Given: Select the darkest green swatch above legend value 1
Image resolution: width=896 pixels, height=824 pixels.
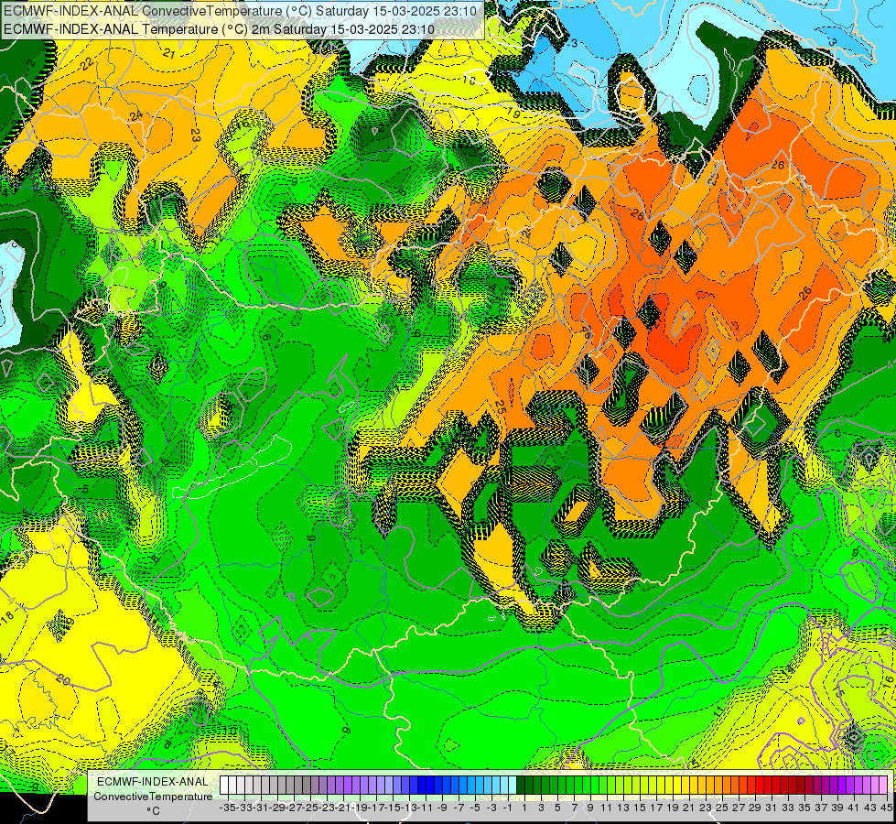Looking at the screenshot, I should pyautogui.click(x=521, y=786).
